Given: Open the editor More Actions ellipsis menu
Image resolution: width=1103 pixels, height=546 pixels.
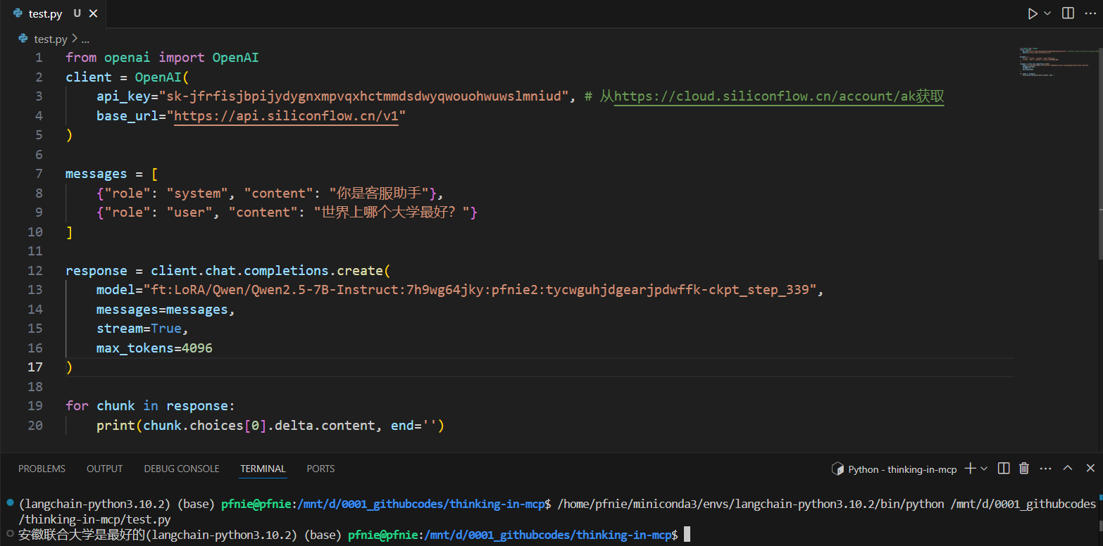Looking at the screenshot, I should point(1089,13).
